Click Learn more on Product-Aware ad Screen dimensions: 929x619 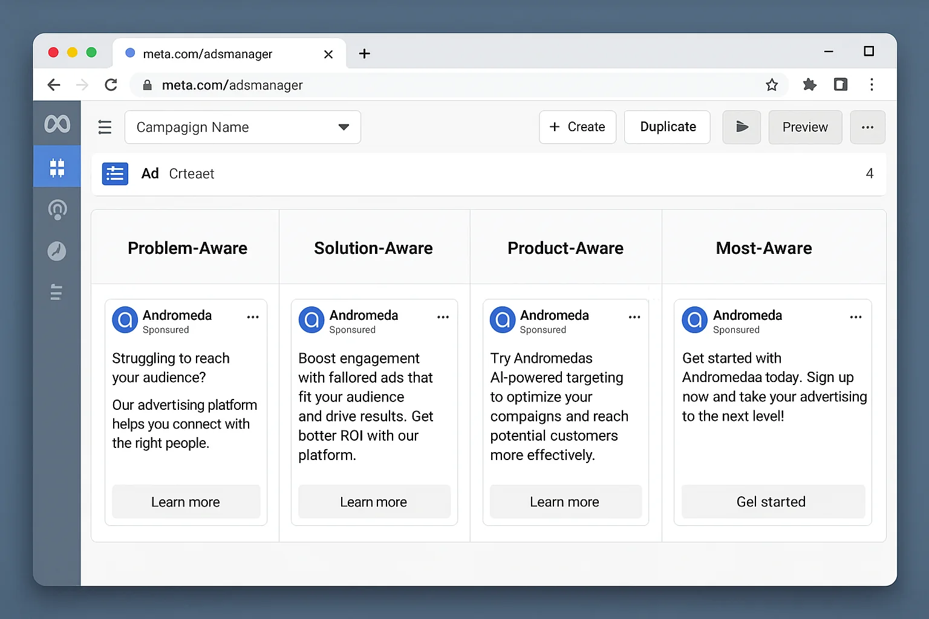pyautogui.click(x=565, y=502)
